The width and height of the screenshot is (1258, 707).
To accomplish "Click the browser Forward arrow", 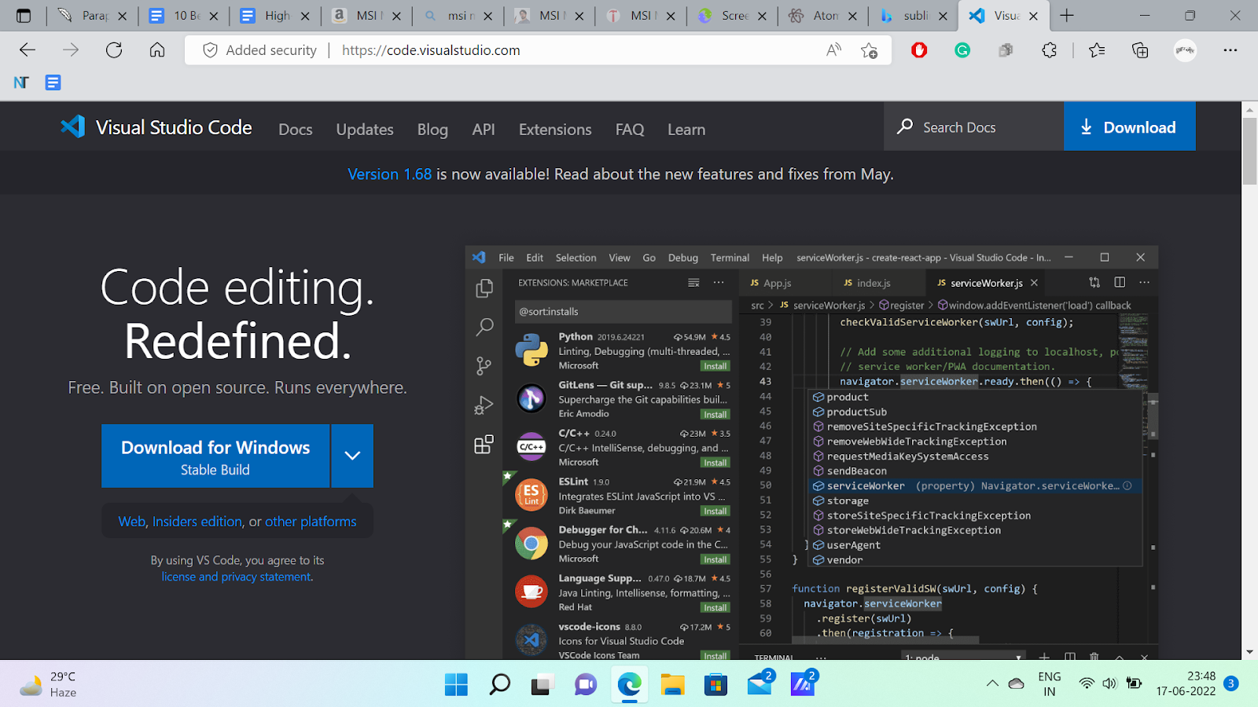I will coord(71,50).
